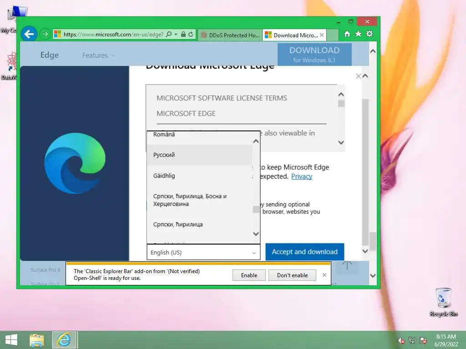Screen dimensions: 466x349
Task: Go back using the IE back arrow
Action: 29,34
